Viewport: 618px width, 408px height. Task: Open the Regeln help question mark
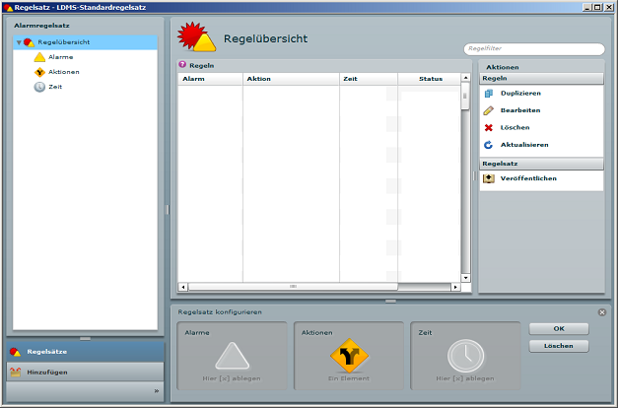[x=181, y=65]
